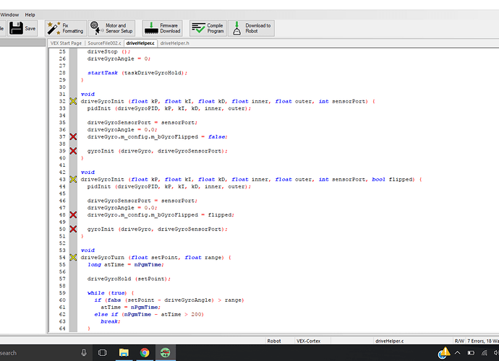Click the Compile Program button
This screenshot has height=361, width=499.
point(208,28)
